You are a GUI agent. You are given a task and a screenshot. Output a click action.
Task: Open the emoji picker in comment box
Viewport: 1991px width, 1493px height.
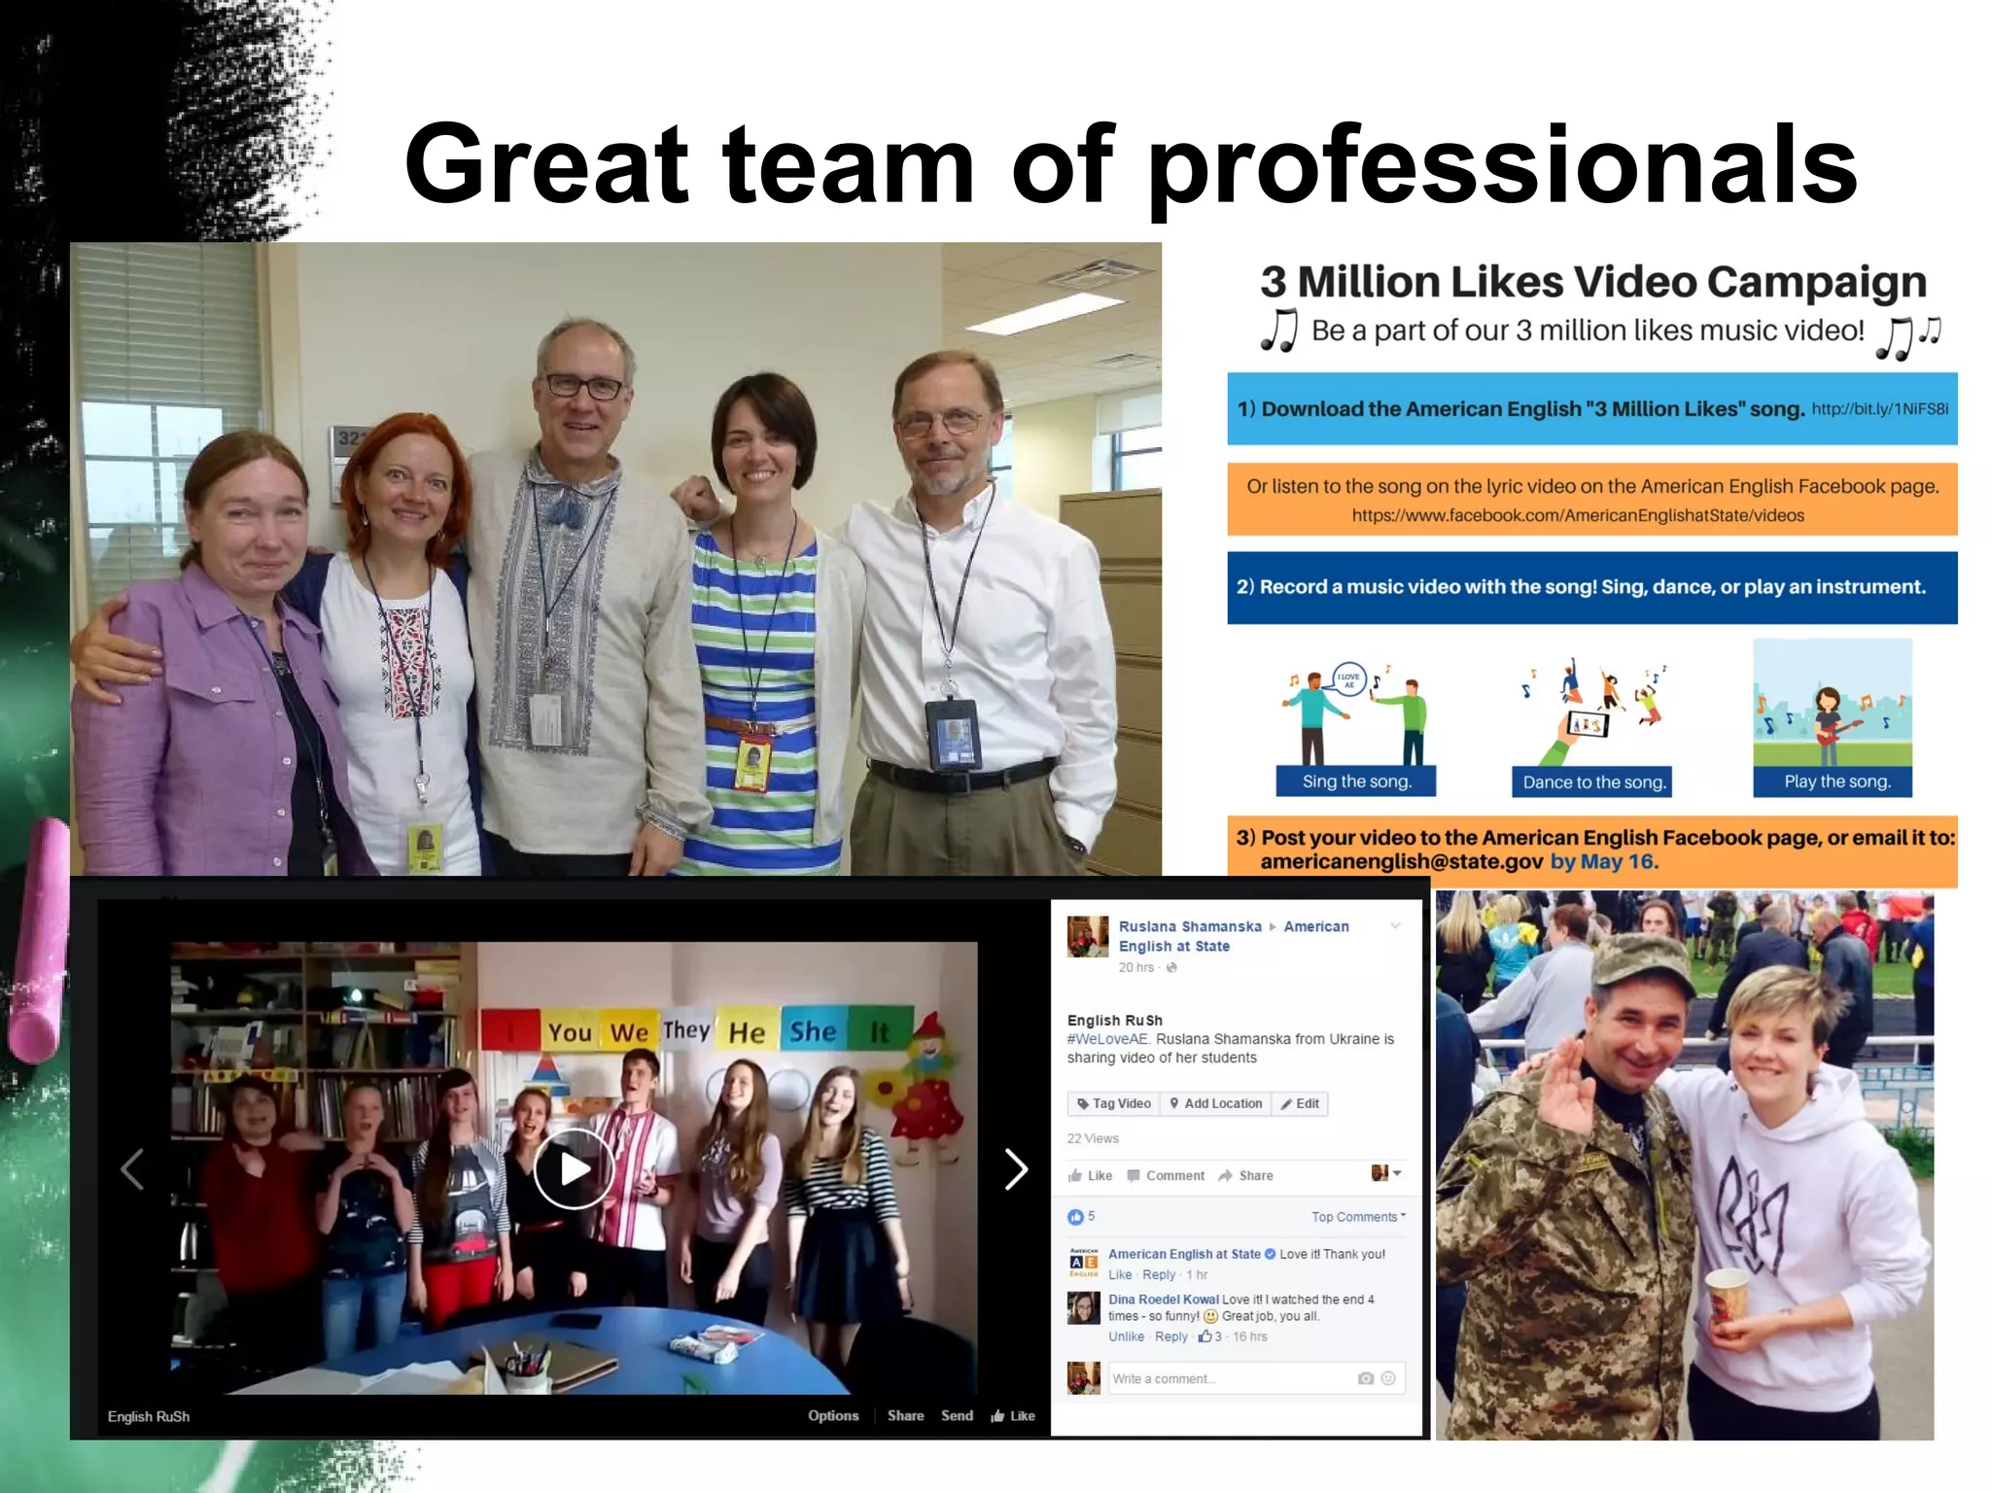point(1388,1378)
